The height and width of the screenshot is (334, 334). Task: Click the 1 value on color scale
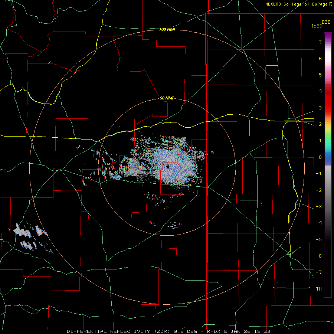click(320, 141)
